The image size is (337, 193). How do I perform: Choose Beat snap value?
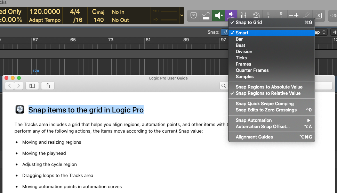[x=272, y=45]
